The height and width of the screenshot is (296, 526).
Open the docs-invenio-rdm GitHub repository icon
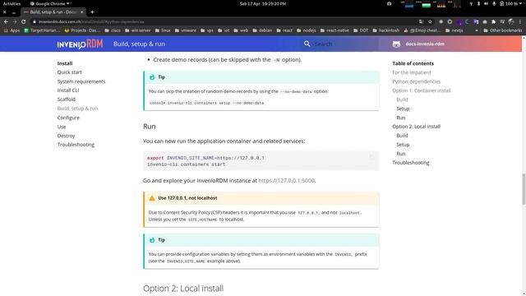(396, 44)
